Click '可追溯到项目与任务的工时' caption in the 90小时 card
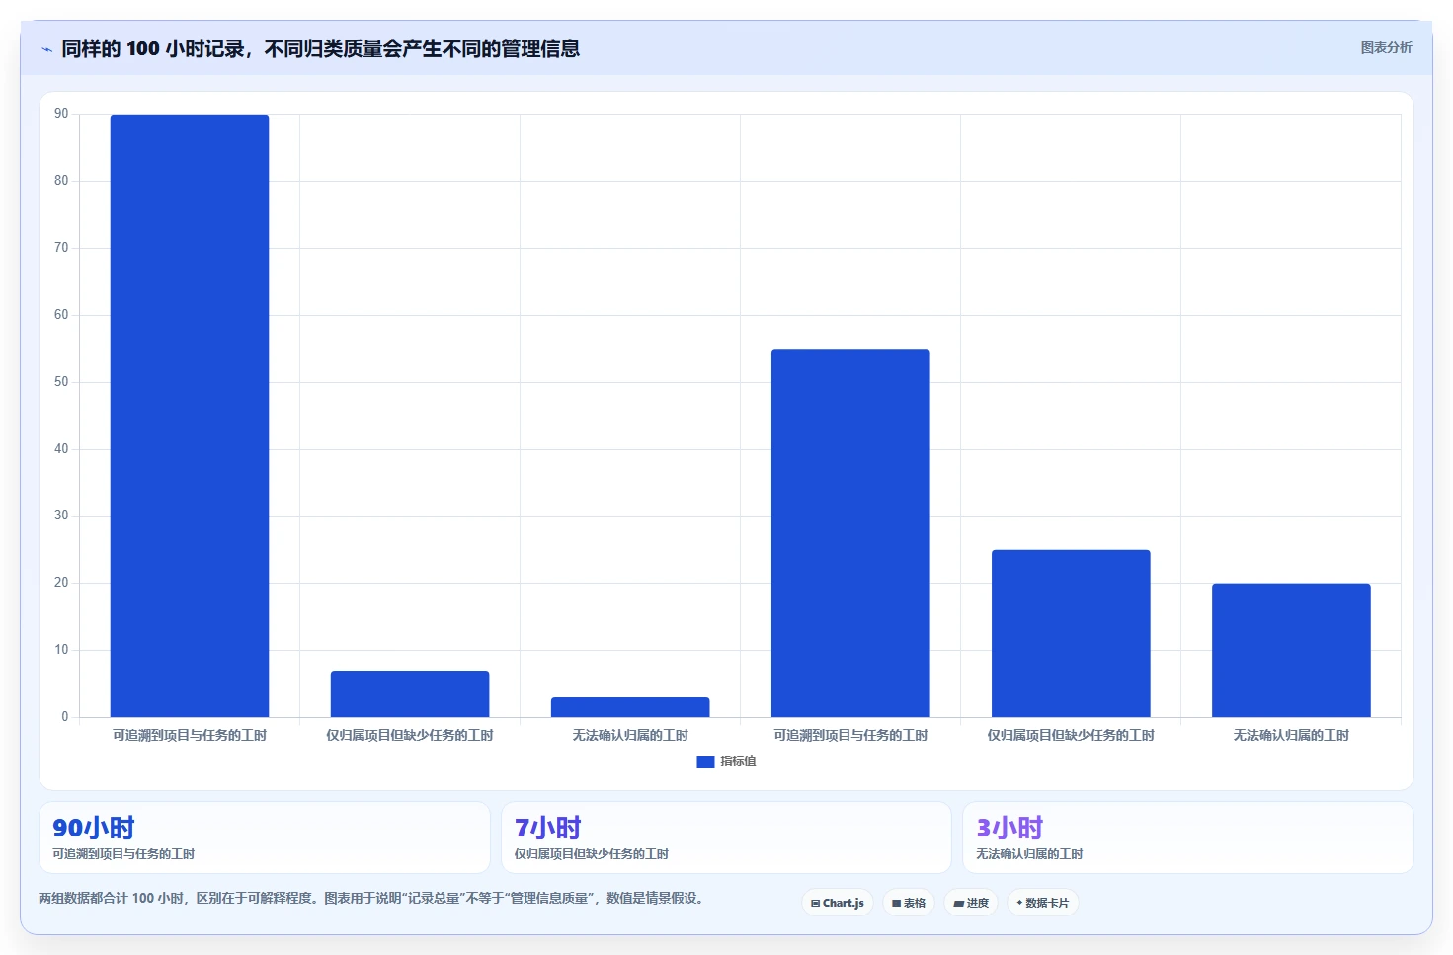 [123, 854]
